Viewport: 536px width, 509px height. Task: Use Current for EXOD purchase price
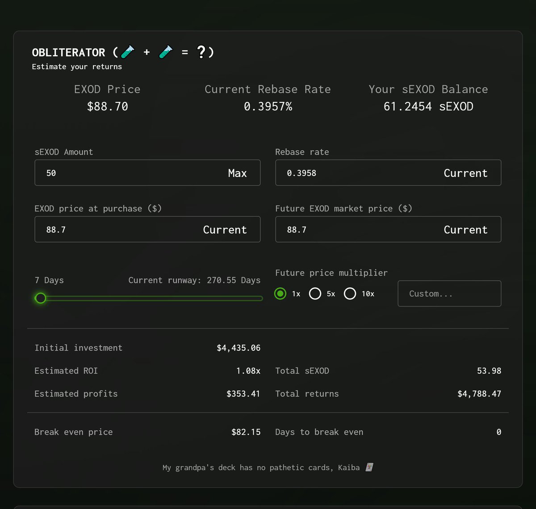[225, 230]
